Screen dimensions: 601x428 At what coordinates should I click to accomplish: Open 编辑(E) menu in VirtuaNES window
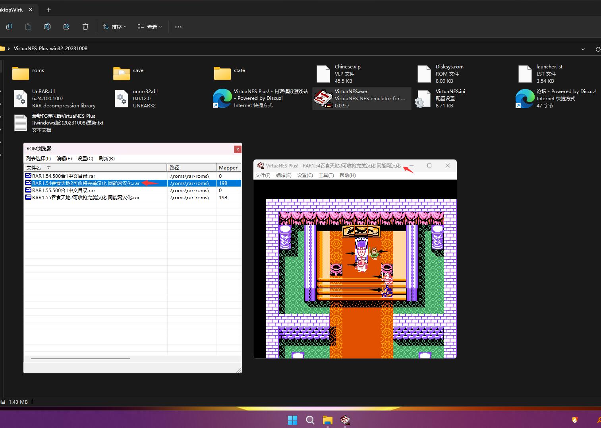click(284, 175)
